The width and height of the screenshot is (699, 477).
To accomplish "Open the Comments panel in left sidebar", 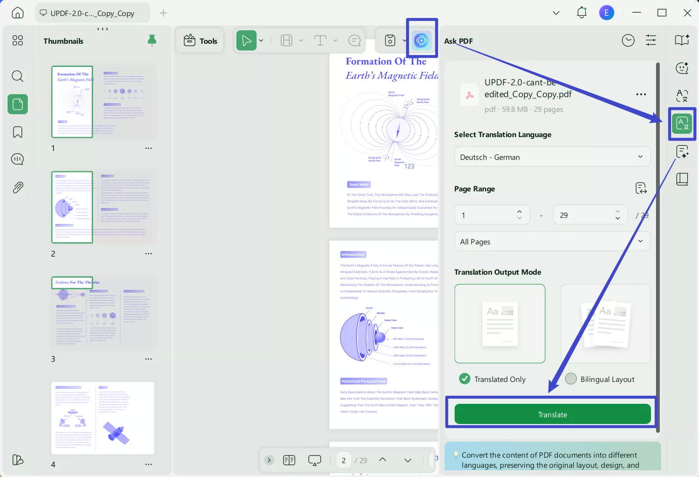I will 17,159.
